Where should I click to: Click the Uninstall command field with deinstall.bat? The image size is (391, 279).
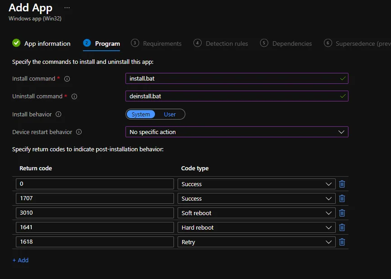tap(237, 96)
